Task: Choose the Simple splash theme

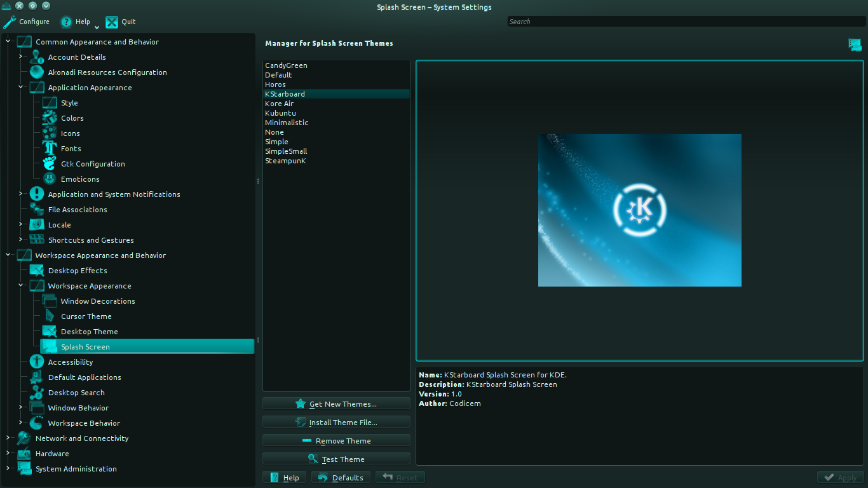Action: (336, 142)
